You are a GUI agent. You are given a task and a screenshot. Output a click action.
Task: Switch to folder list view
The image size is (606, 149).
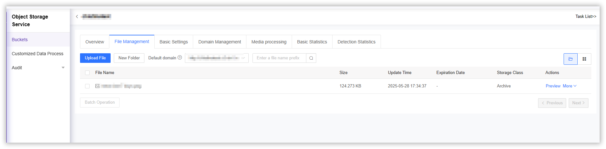570,59
